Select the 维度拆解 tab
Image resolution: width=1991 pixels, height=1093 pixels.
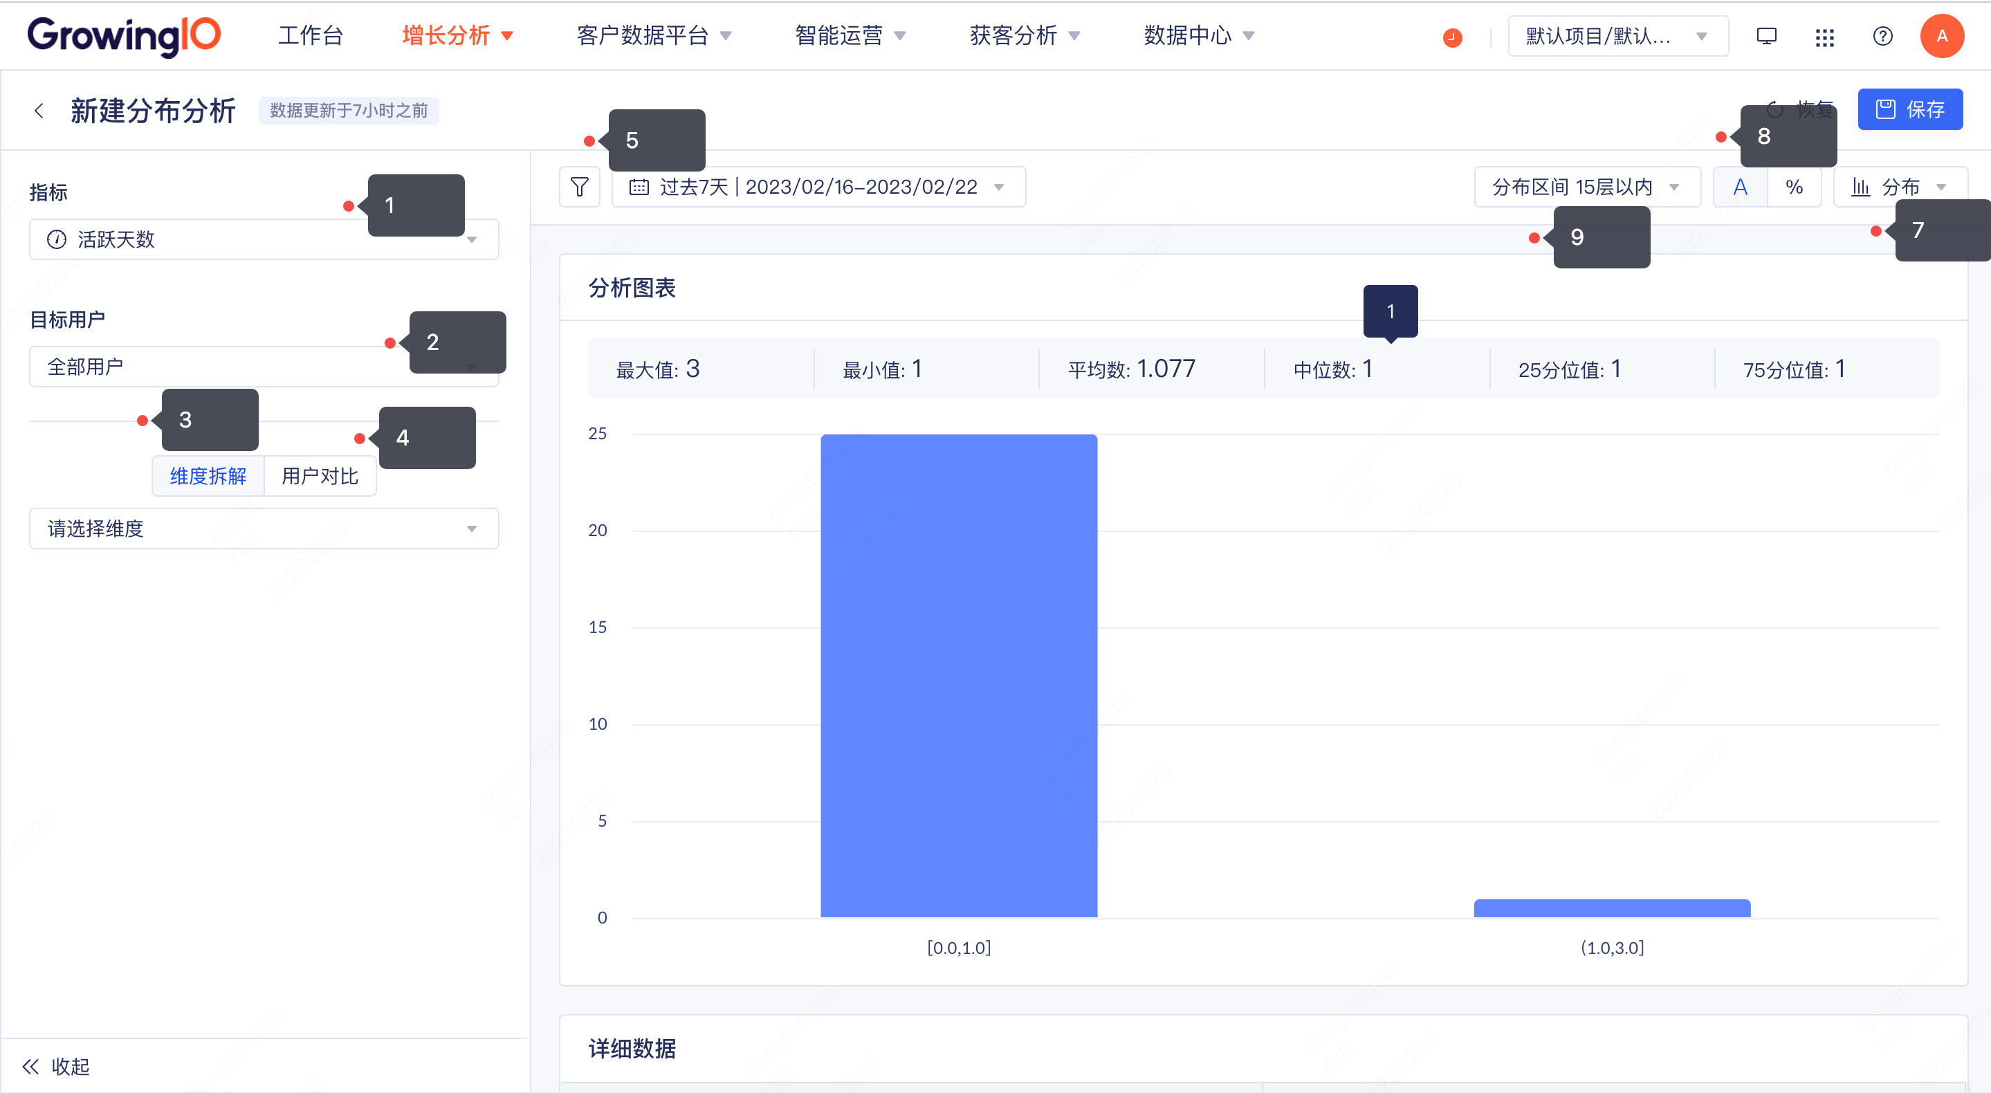tap(208, 475)
